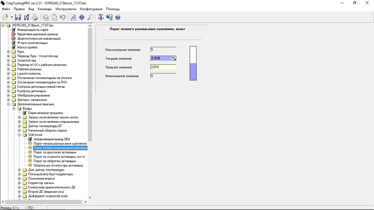This screenshot has height=210, width=374.
Task: Expand the 'Холостой ход' folder
Action: click(8, 60)
